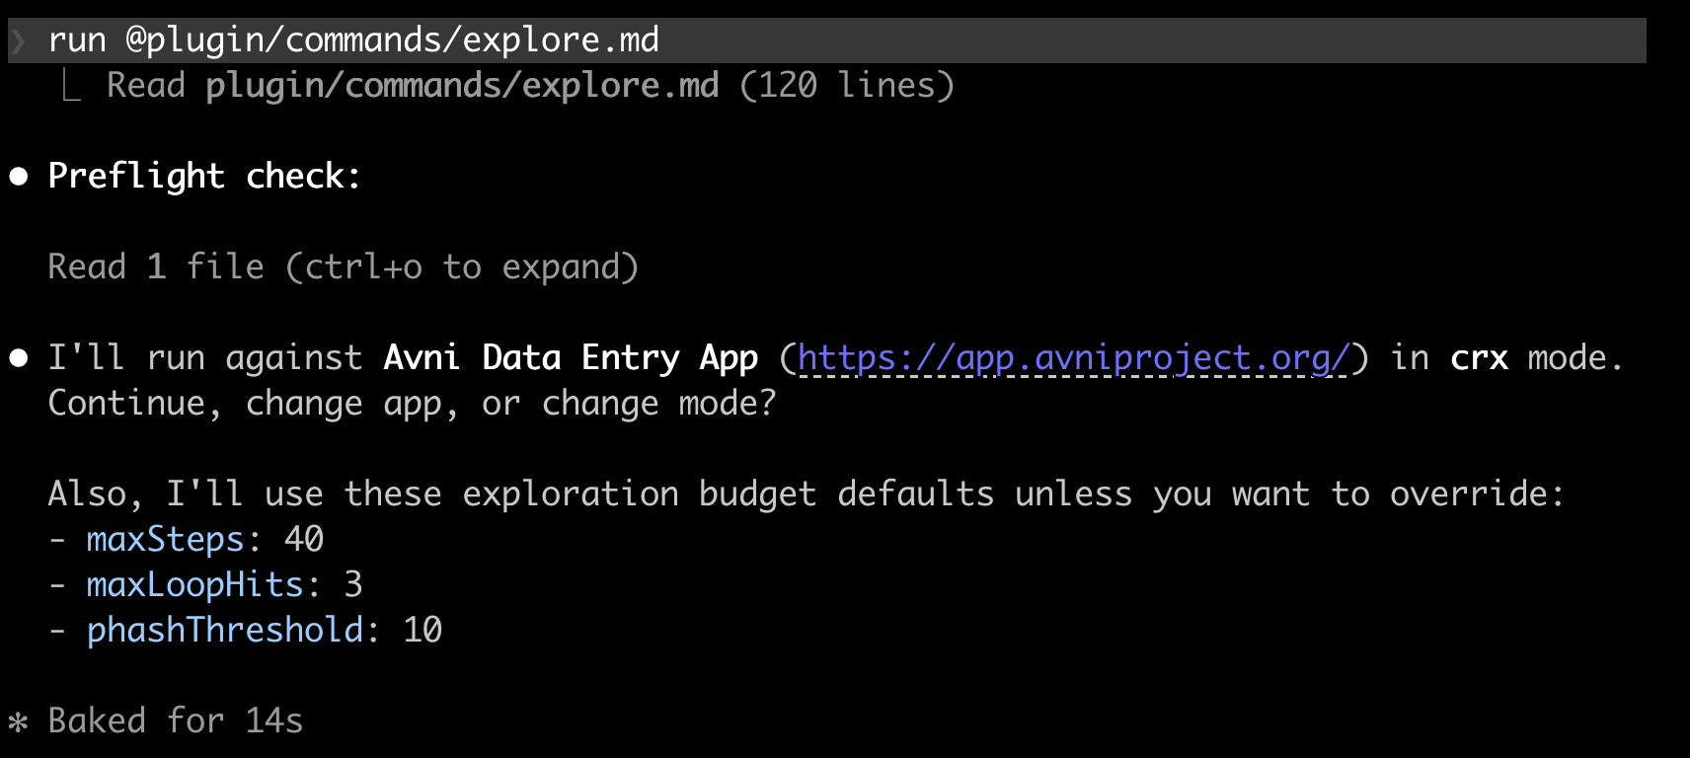Click the bullet dot before Preflight check

[x=19, y=177]
